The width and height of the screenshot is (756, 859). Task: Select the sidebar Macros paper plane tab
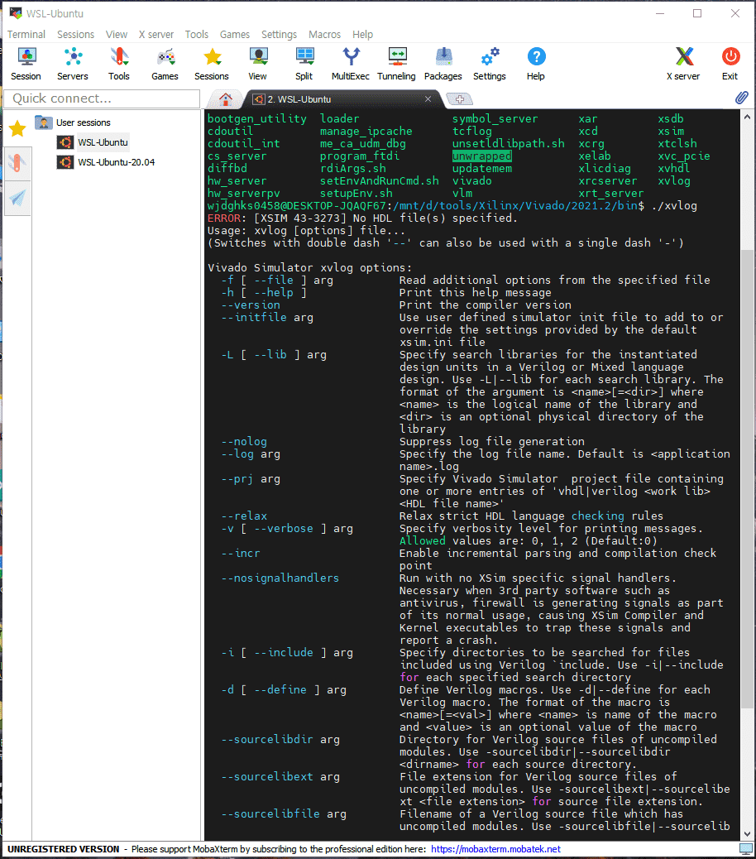coord(17,198)
